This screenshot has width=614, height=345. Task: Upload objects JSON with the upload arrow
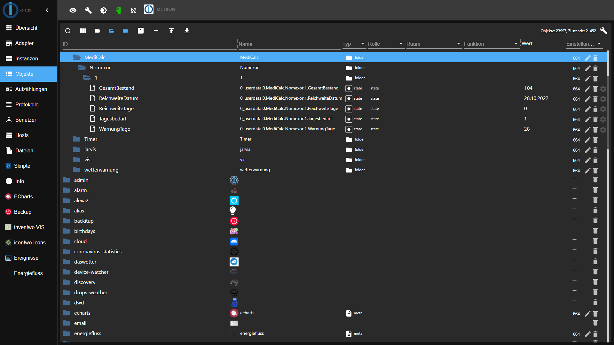171,31
